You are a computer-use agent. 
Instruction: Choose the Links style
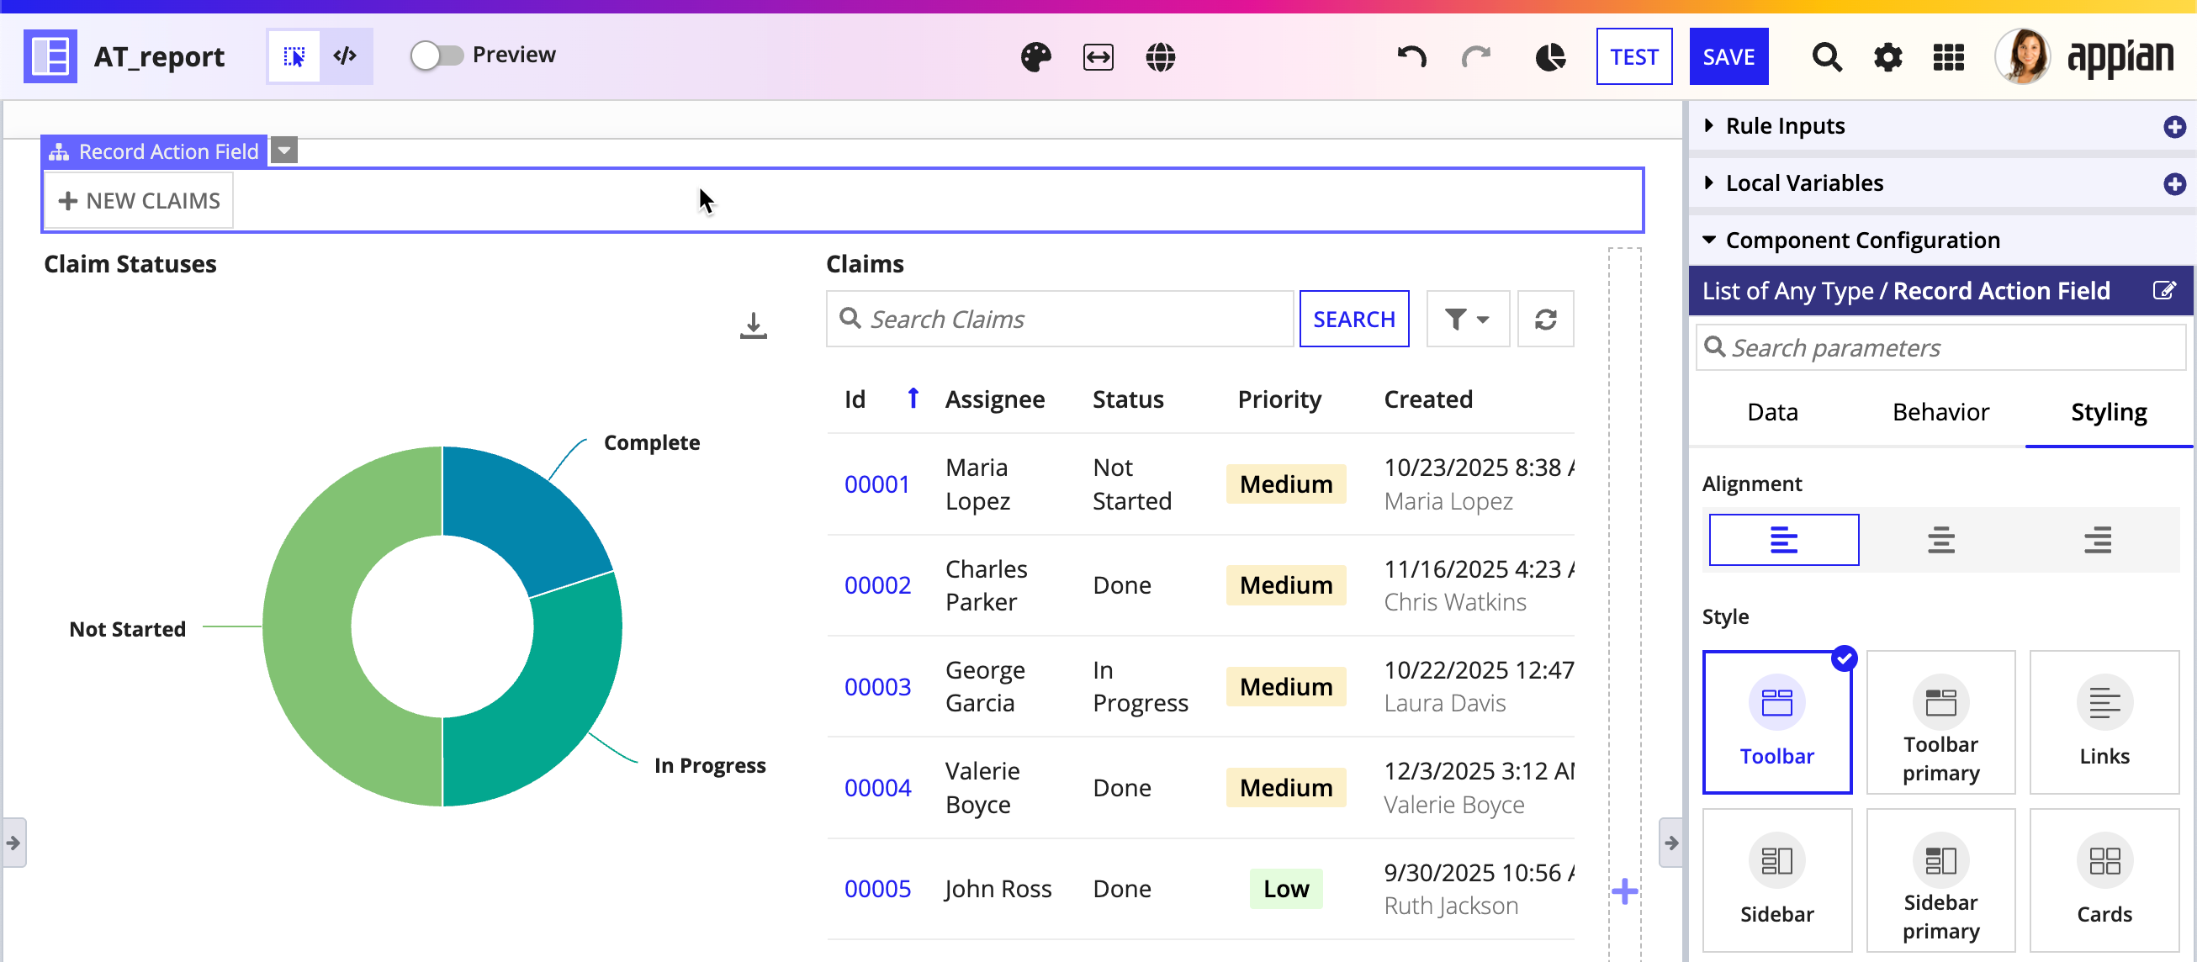[x=2104, y=722]
